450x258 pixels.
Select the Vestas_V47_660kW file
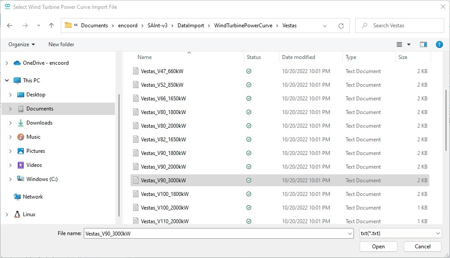tap(162, 71)
